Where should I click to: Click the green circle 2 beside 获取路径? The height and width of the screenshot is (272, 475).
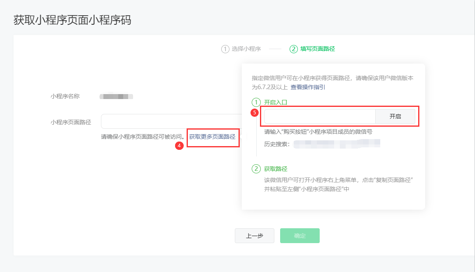[256, 169]
